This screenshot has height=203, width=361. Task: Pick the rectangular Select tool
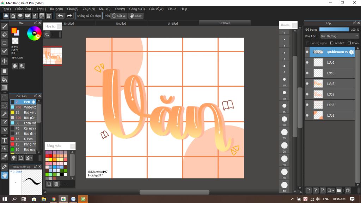tap(4, 98)
